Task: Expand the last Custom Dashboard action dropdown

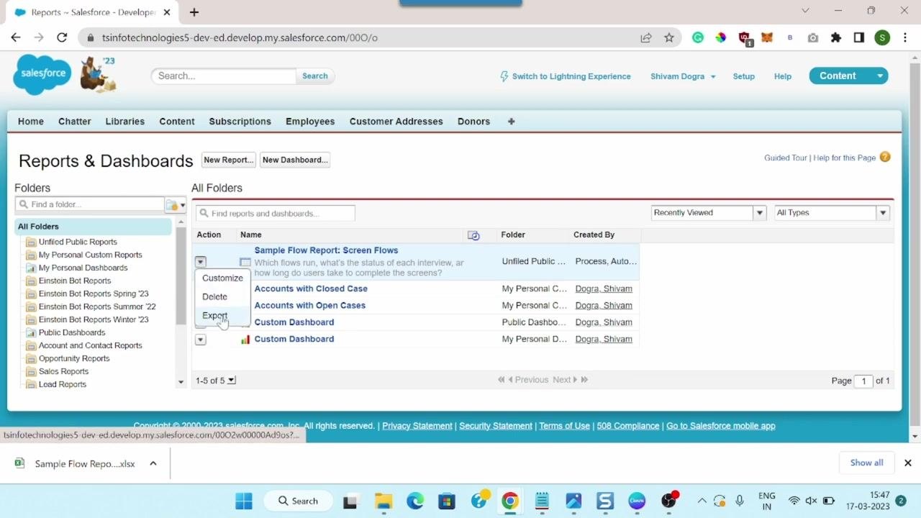Action: coord(201,340)
